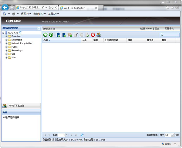Collapse the EGG-NAS root node
This screenshot has width=182, height=148.
tap(3, 33)
